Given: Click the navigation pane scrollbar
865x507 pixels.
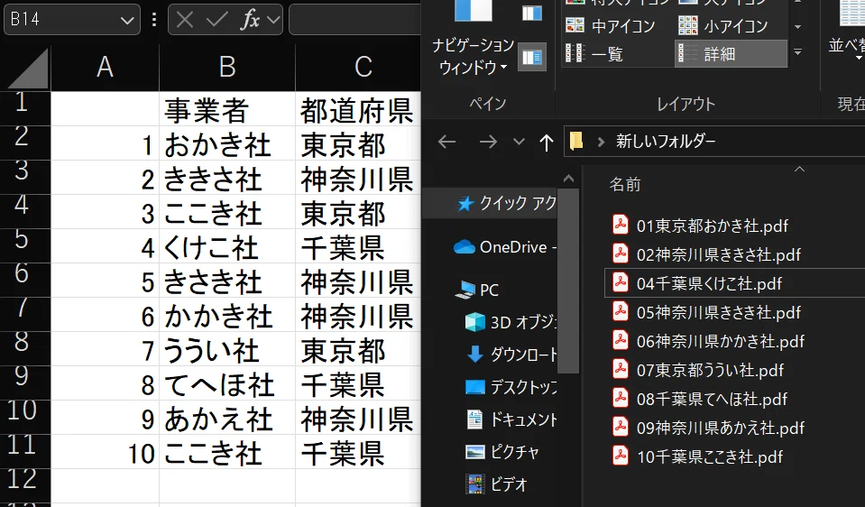Looking at the screenshot, I should tap(569, 281).
